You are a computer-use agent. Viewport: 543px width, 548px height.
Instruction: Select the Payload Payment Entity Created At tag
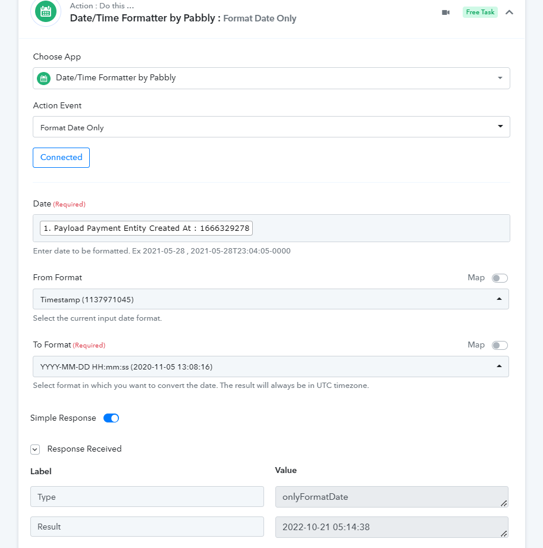[146, 228]
